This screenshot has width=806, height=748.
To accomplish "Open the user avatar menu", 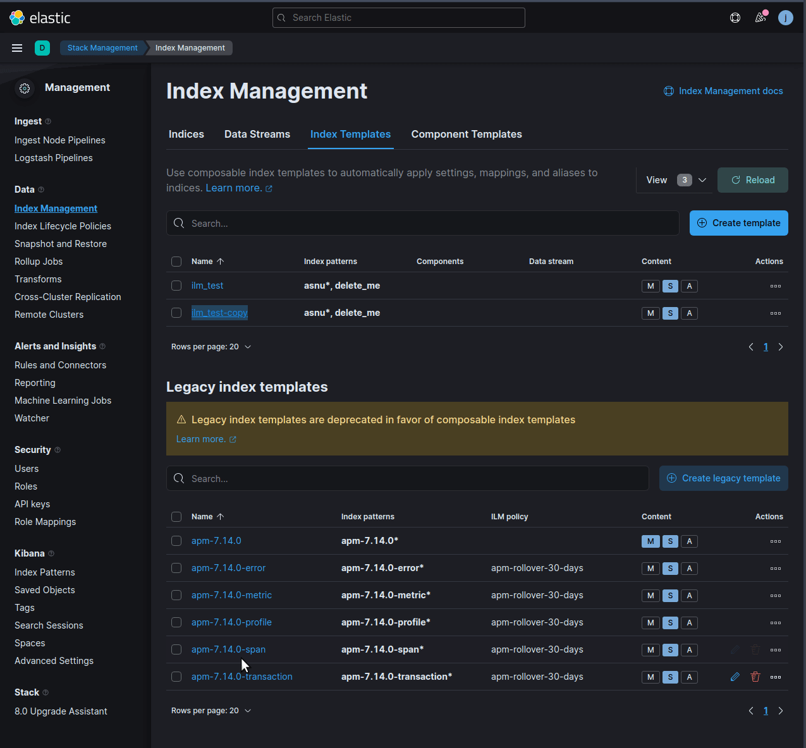I will coord(786,18).
